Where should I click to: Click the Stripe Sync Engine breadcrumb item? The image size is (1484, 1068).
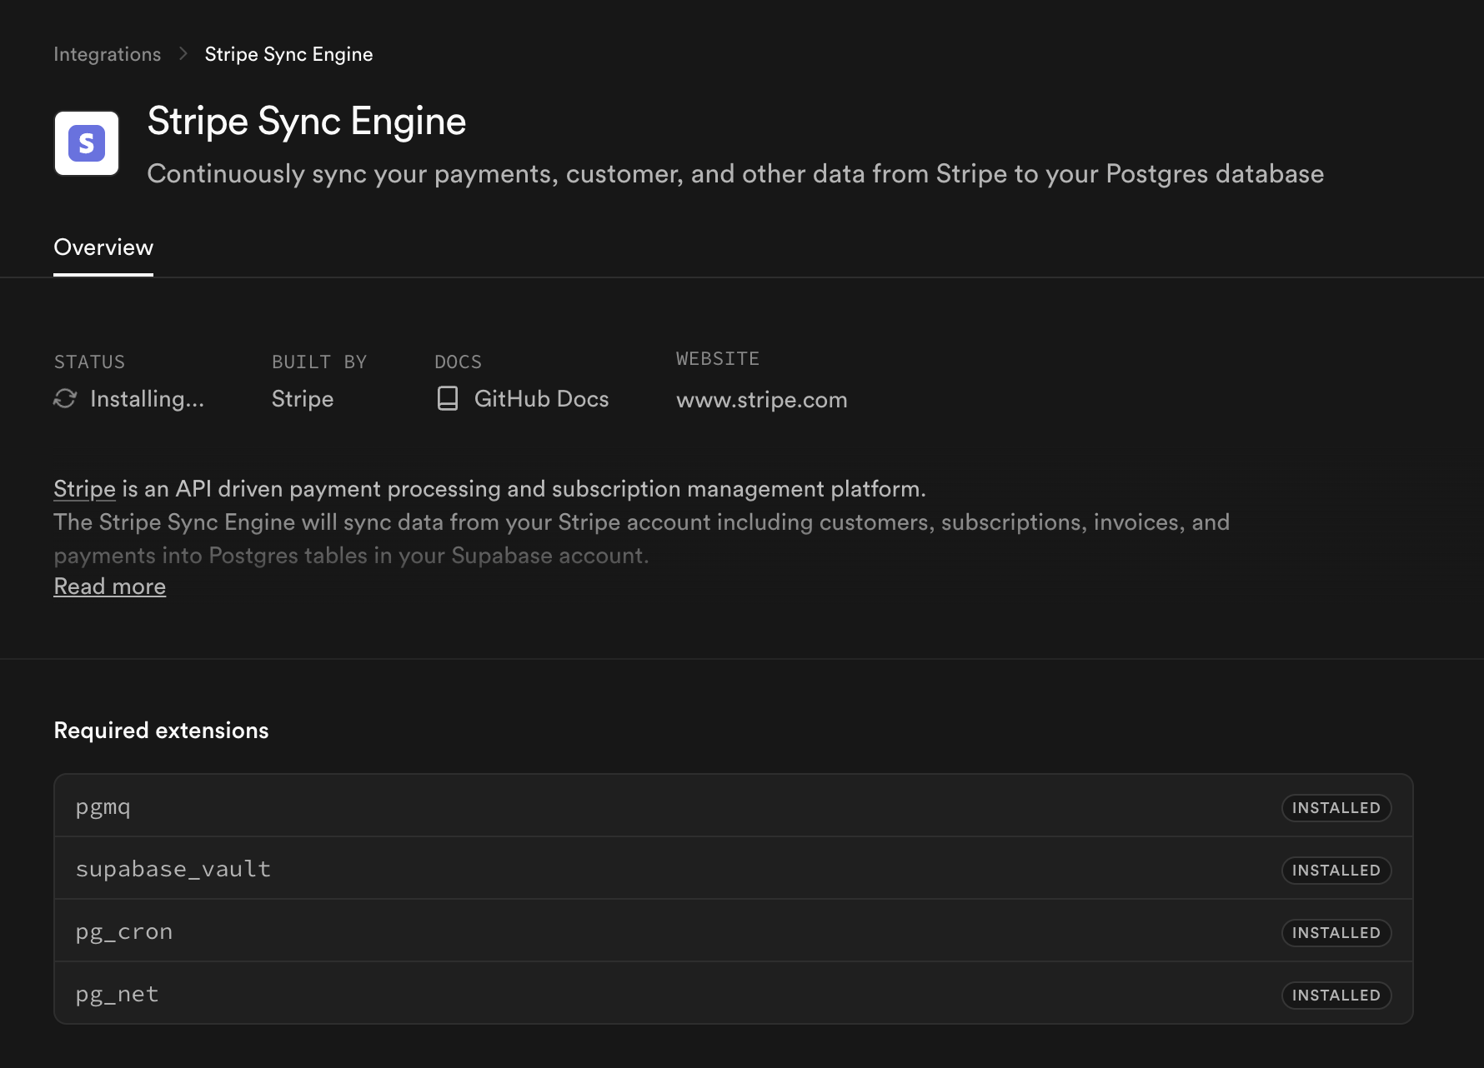coord(288,54)
